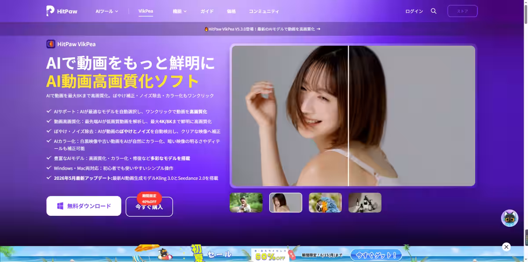Expand the 機能 dropdown menu

[x=180, y=11]
